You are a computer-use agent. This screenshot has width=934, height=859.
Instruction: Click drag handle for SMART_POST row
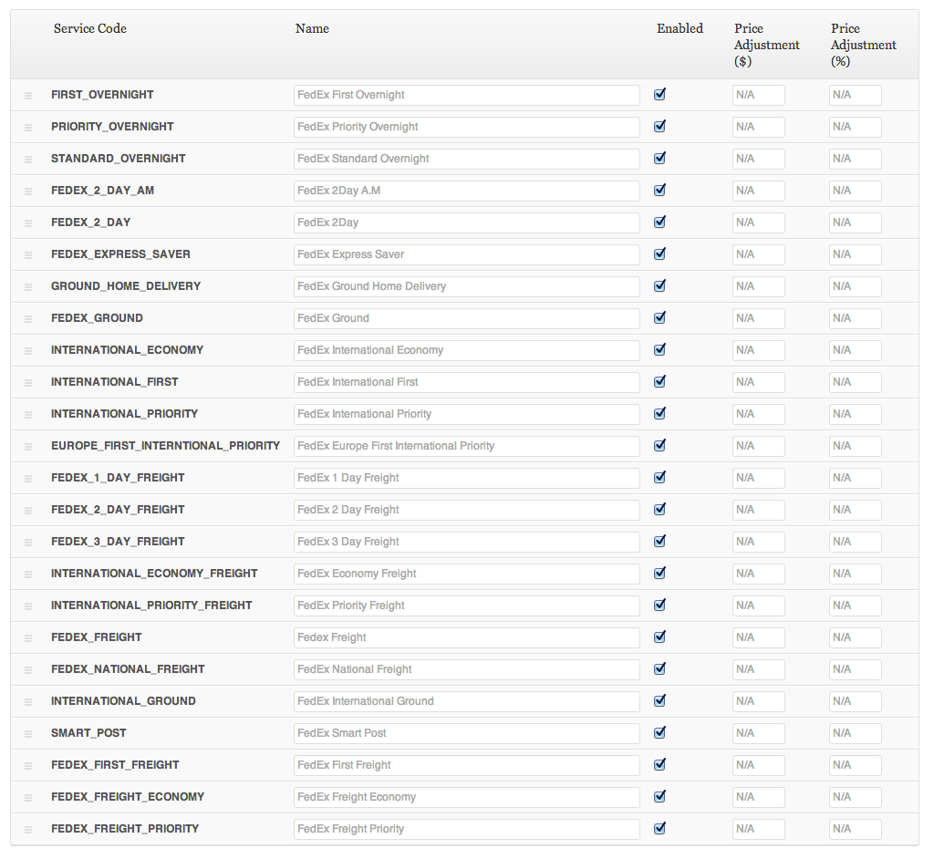pos(28,734)
